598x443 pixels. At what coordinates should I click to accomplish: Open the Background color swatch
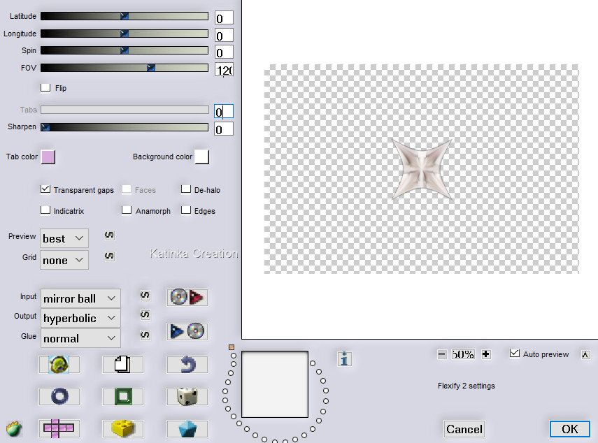(x=201, y=157)
